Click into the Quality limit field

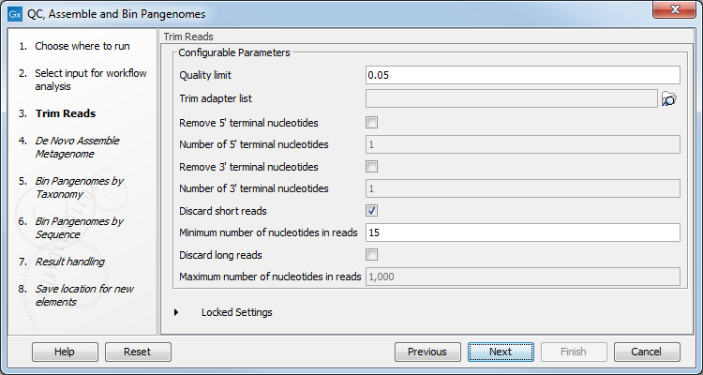pyautogui.click(x=522, y=76)
